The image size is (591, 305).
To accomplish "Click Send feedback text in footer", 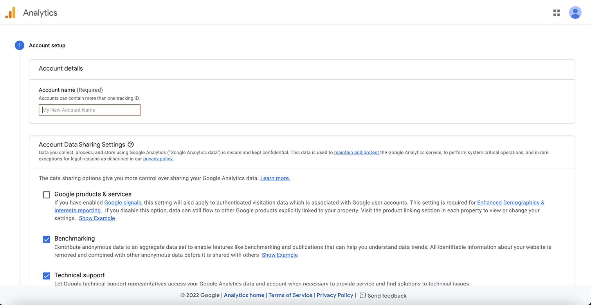I will point(387,296).
